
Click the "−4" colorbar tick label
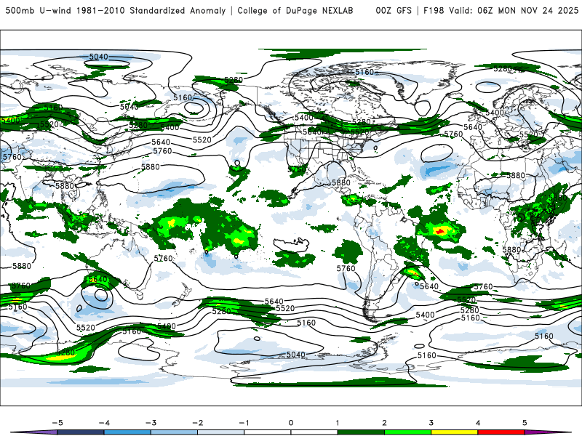click(104, 423)
